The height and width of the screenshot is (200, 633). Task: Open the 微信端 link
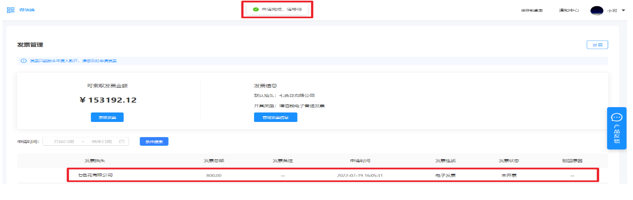click(x=27, y=10)
